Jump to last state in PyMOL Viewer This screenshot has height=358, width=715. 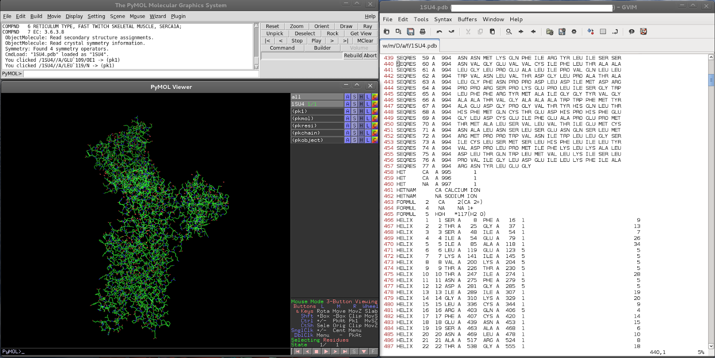(x=345, y=352)
